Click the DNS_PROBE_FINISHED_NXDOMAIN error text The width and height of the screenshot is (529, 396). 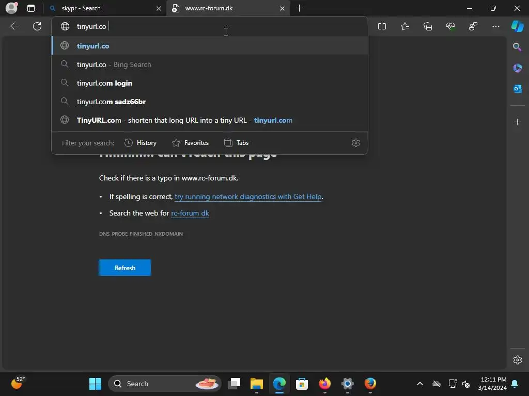pos(141,234)
